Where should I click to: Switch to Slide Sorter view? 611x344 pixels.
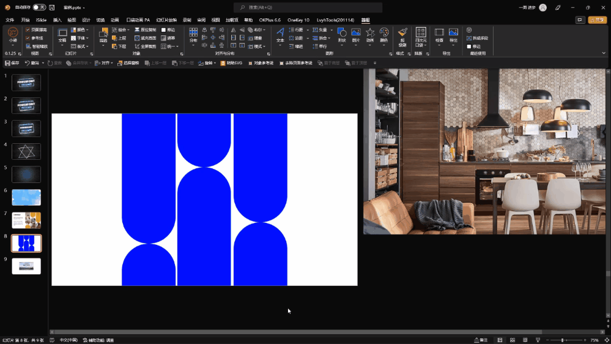point(513,340)
